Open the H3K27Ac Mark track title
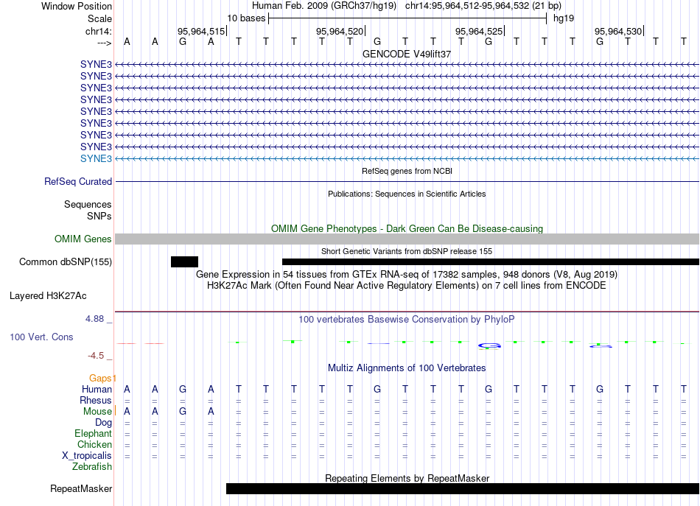 [407, 286]
